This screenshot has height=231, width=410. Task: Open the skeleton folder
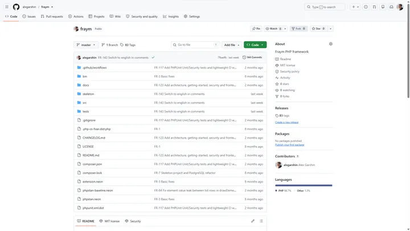88,94
